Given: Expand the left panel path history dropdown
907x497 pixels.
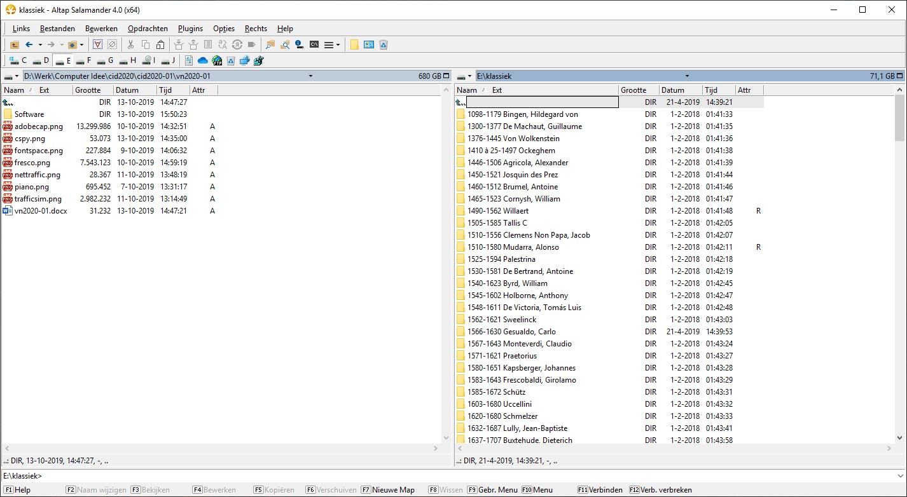Looking at the screenshot, I should click(x=310, y=76).
